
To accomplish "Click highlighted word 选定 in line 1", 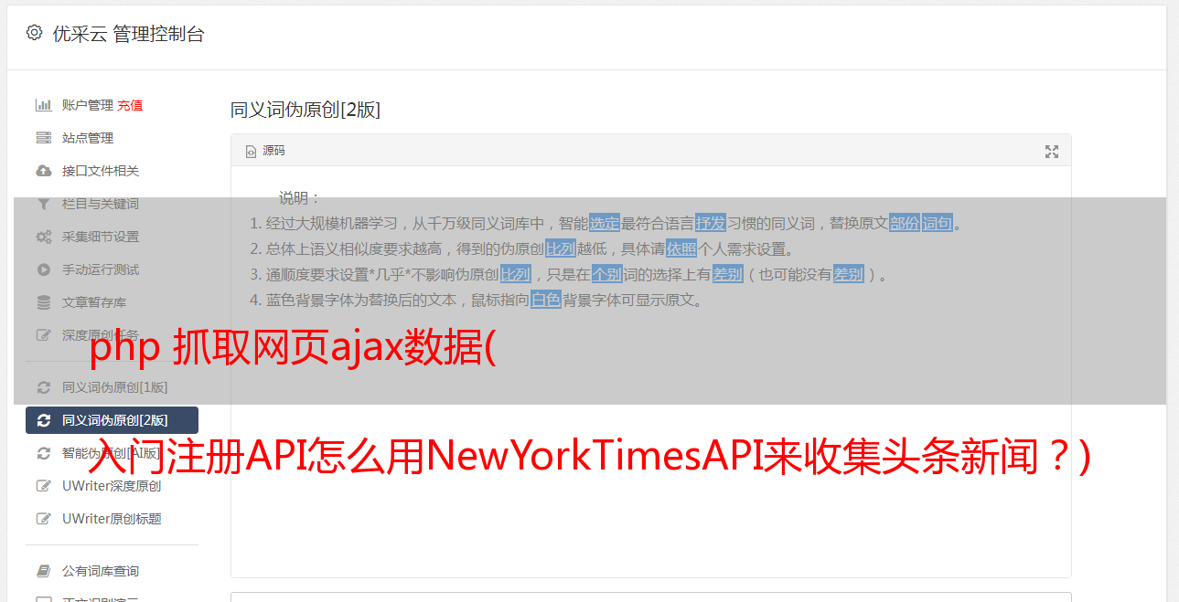I will [x=605, y=223].
